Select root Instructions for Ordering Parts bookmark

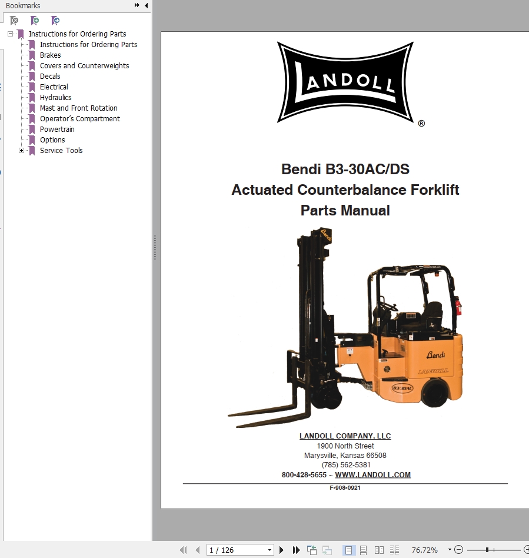click(x=77, y=34)
